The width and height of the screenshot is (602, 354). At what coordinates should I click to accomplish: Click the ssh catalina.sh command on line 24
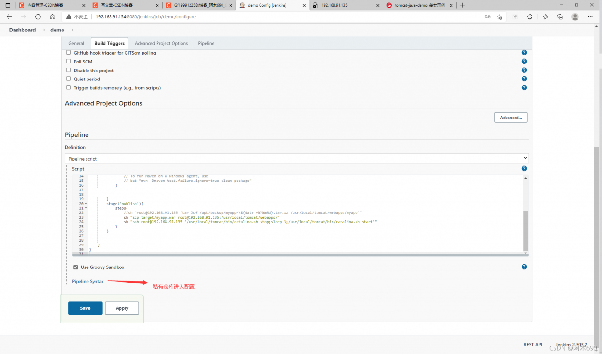250,222
